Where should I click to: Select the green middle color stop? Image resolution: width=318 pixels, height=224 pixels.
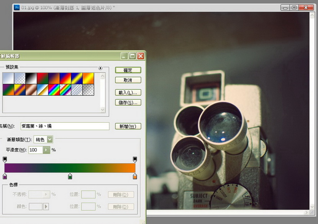click(x=70, y=176)
